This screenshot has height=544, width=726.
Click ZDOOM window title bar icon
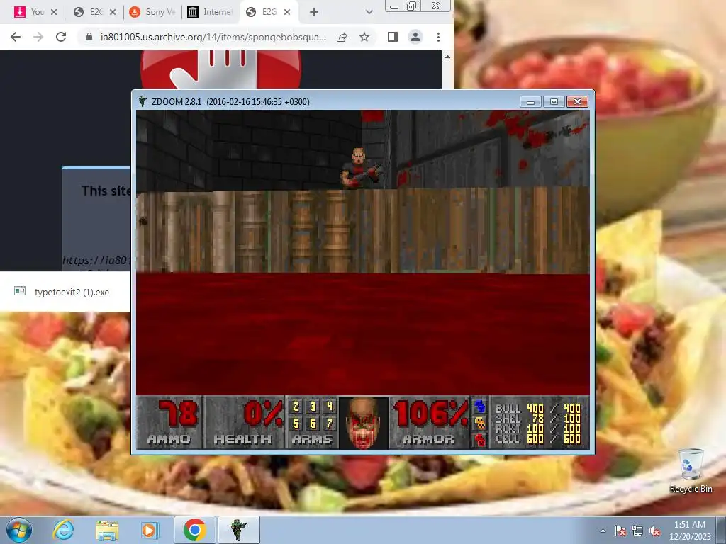(x=143, y=101)
